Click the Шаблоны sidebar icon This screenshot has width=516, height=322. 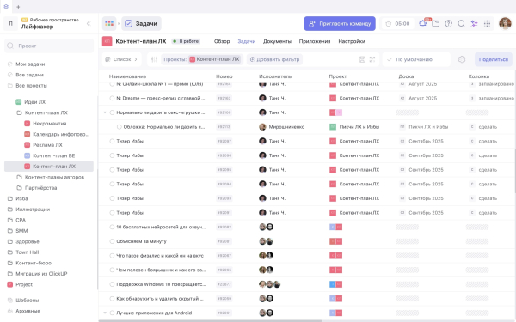(x=9, y=301)
